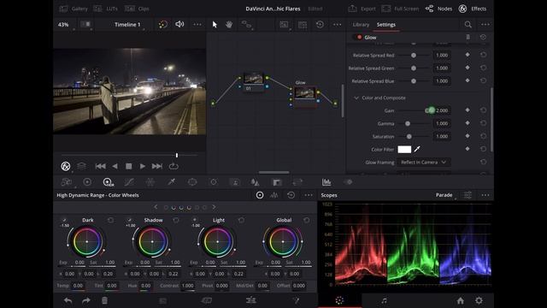This screenshot has width=547, height=308.
Task: Open the Tracker palette icon
Action: (x=214, y=182)
